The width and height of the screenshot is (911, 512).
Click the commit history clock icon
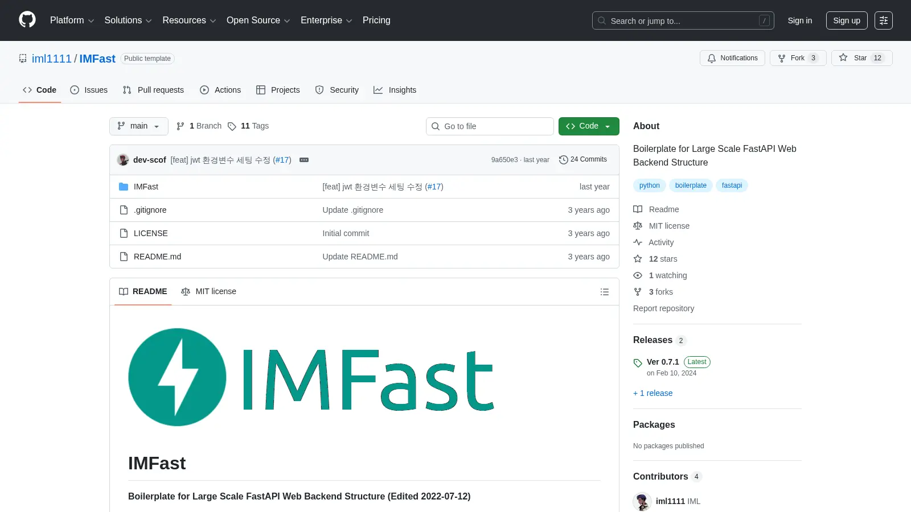click(x=564, y=160)
